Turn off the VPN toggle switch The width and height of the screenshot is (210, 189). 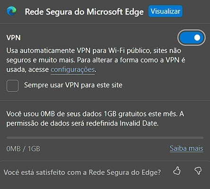pyautogui.click(x=192, y=38)
